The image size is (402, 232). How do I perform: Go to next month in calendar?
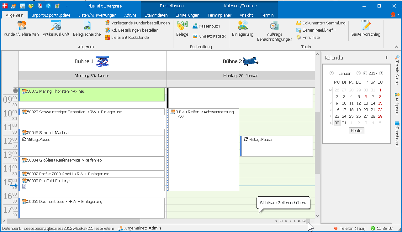pos(358,73)
